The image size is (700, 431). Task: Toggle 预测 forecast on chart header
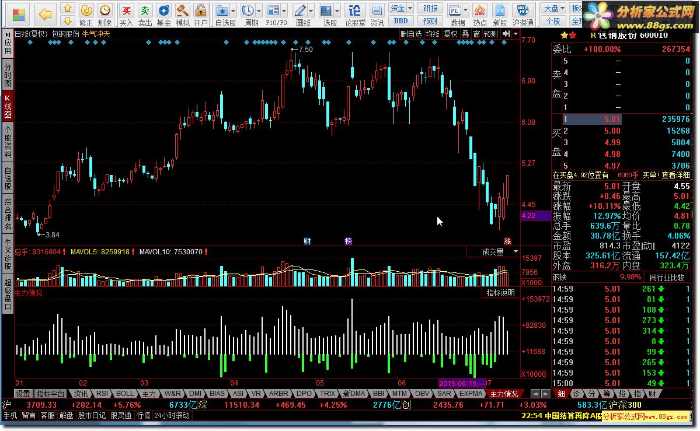point(490,34)
